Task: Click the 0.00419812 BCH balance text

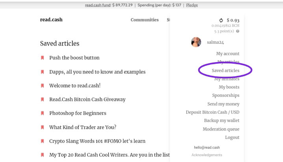Action: (225, 26)
